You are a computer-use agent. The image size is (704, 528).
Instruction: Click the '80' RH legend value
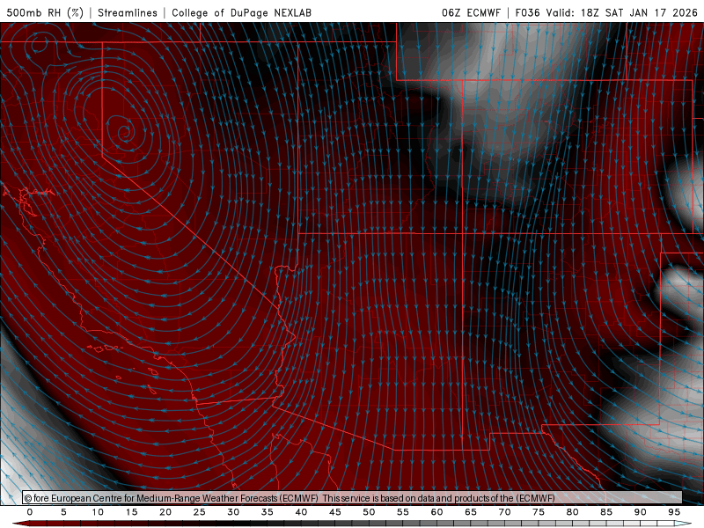point(572,512)
